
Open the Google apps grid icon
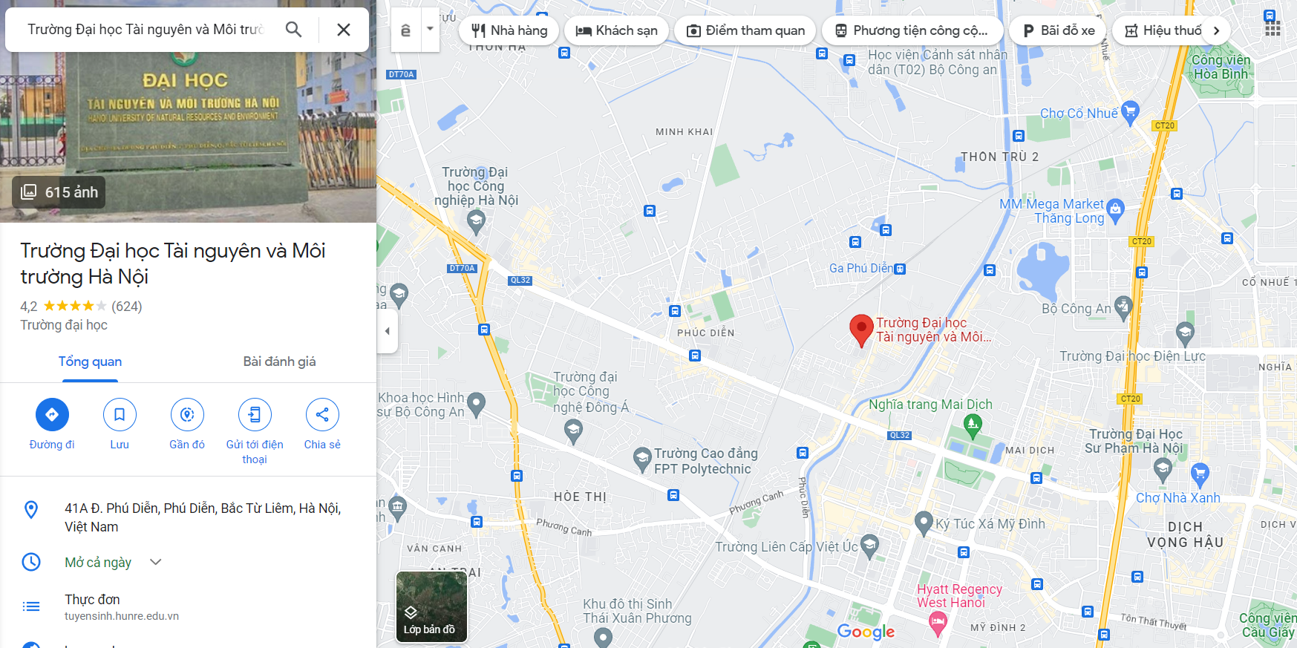point(1273,29)
